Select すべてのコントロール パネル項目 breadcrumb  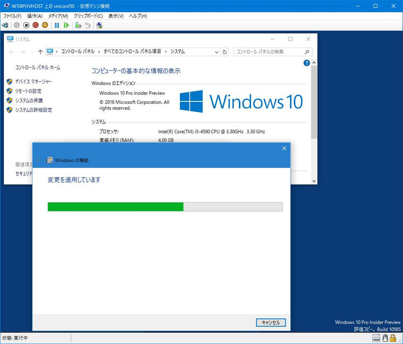click(x=132, y=51)
